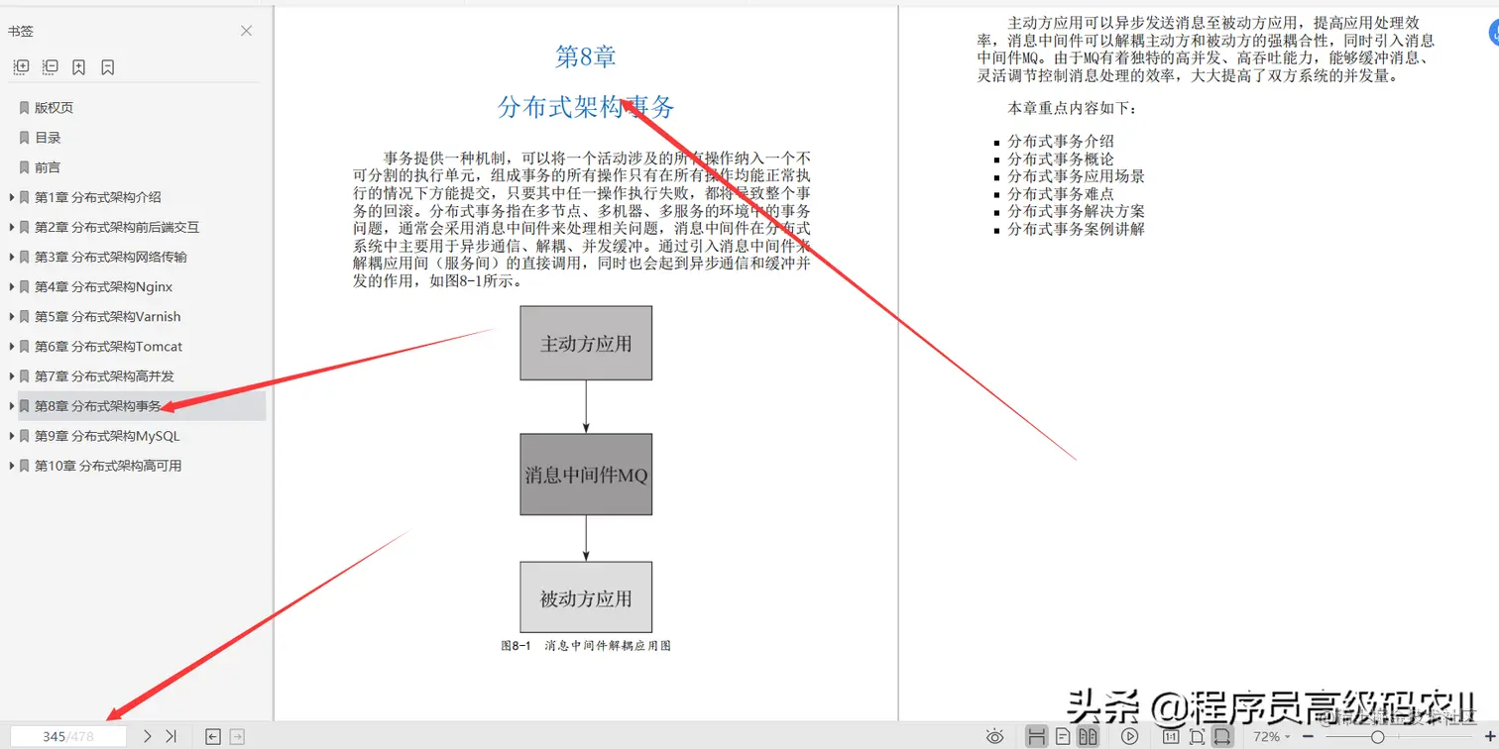Screen dimensions: 1499x749
Task: Add a new bookmark with the plus ribbon icon
Action: pyautogui.click(x=78, y=67)
